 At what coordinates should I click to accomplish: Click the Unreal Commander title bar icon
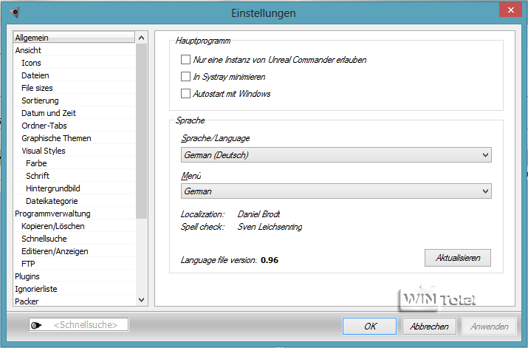pyautogui.click(x=15, y=13)
